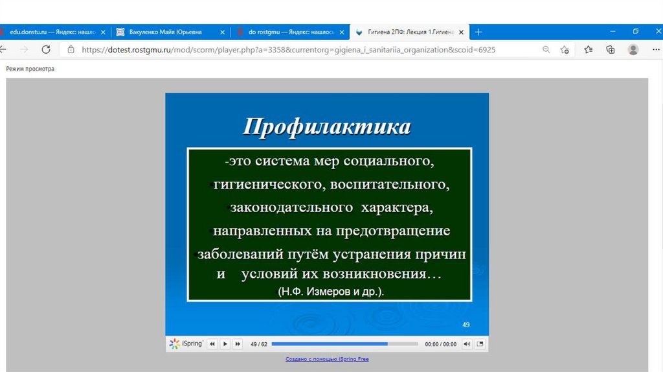Open the zoom magnifier in address bar
This screenshot has width=663, height=372.
click(x=546, y=49)
